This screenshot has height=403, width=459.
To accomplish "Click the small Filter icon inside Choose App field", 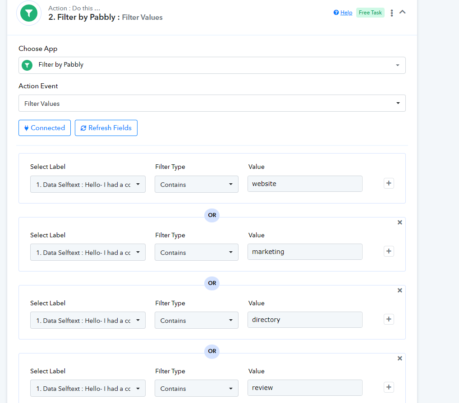I will pos(27,65).
